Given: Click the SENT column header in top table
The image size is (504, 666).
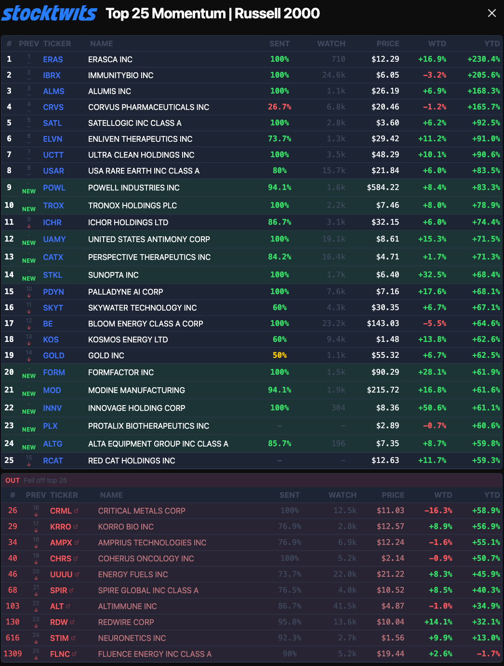Looking at the screenshot, I should coord(279,43).
